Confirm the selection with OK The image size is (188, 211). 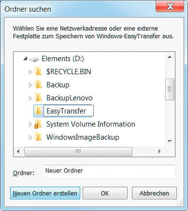[105, 193]
